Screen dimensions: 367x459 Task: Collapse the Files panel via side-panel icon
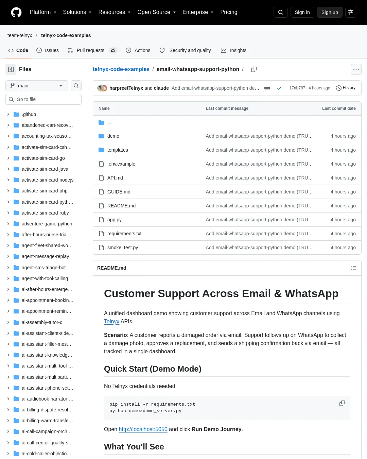(x=11, y=69)
